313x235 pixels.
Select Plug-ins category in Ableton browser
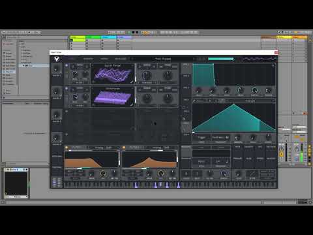[x=9, y=72]
